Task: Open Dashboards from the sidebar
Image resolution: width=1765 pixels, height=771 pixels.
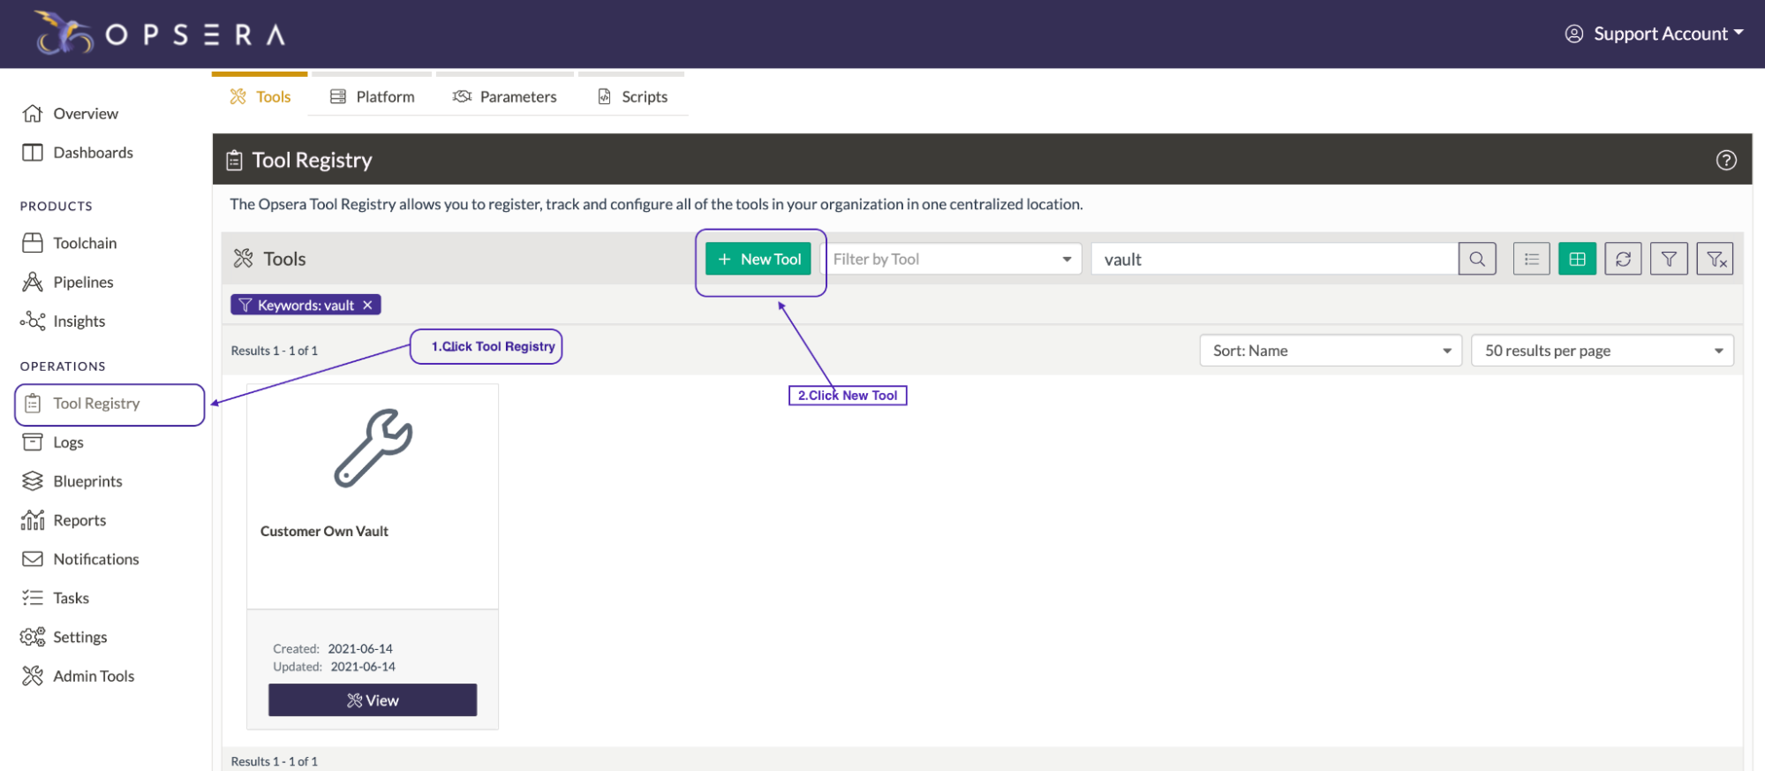Action: click(x=78, y=152)
